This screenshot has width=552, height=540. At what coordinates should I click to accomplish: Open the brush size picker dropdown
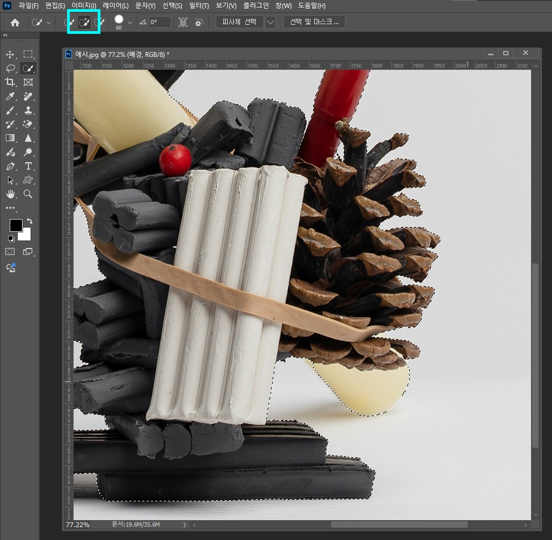point(130,23)
